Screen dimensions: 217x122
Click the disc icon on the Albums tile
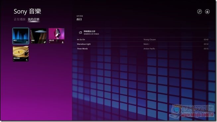[45, 42]
